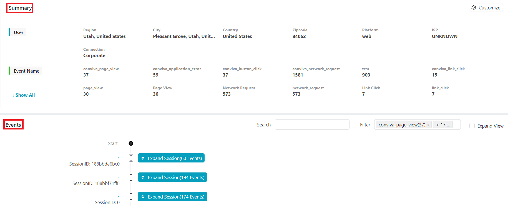Viewport: 508px width, 206px height.
Task: Expand the session with 60 events
Action: click(x=171, y=158)
